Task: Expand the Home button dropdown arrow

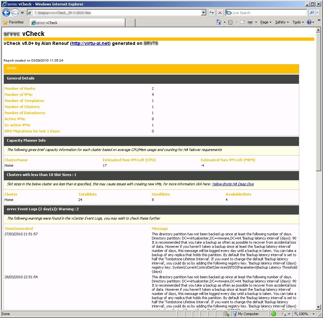Action: pos(225,22)
